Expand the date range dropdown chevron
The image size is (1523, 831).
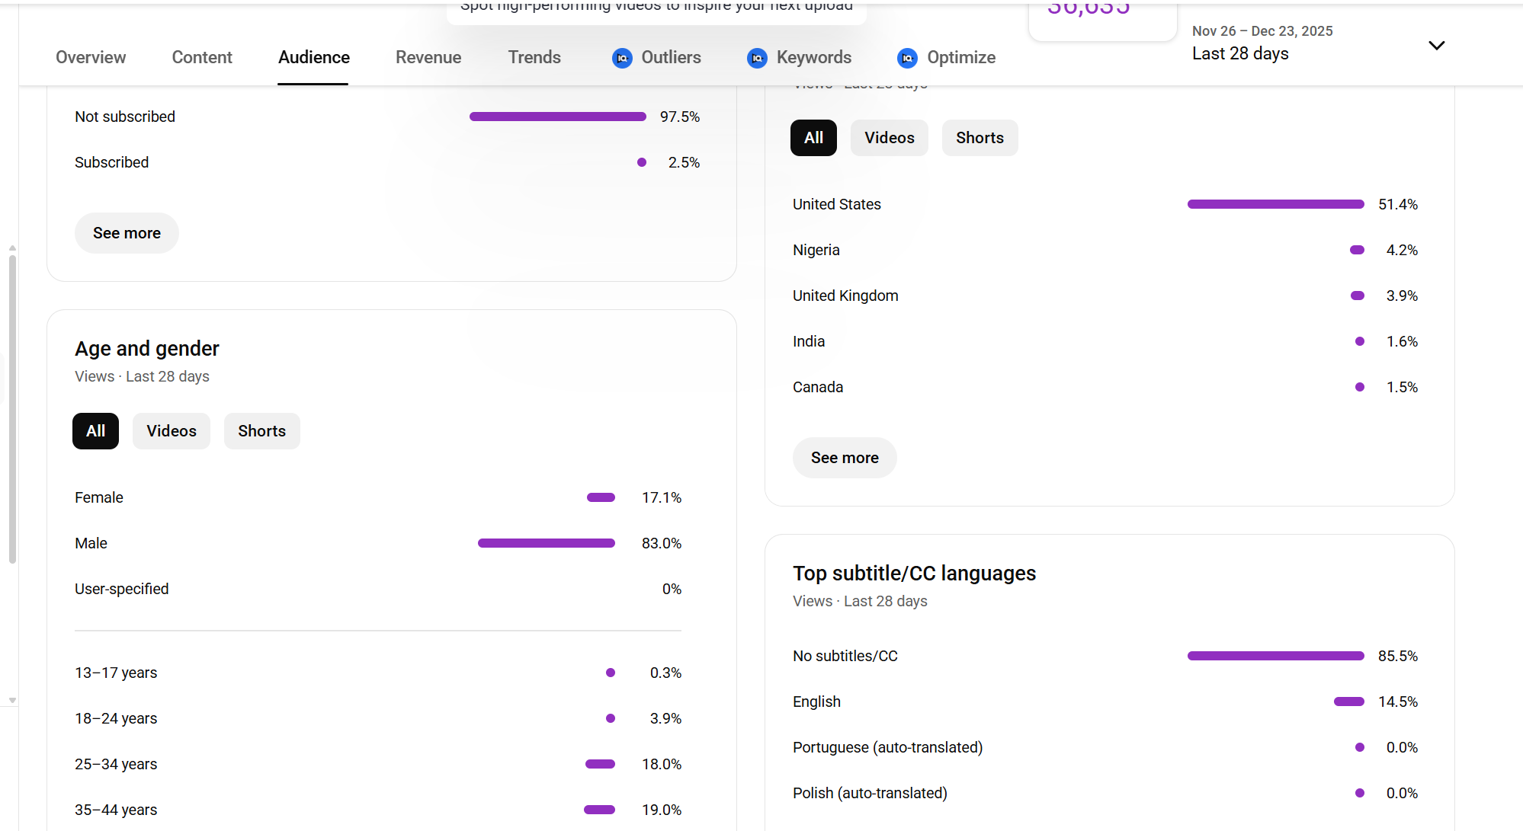pyautogui.click(x=1436, y=46)
